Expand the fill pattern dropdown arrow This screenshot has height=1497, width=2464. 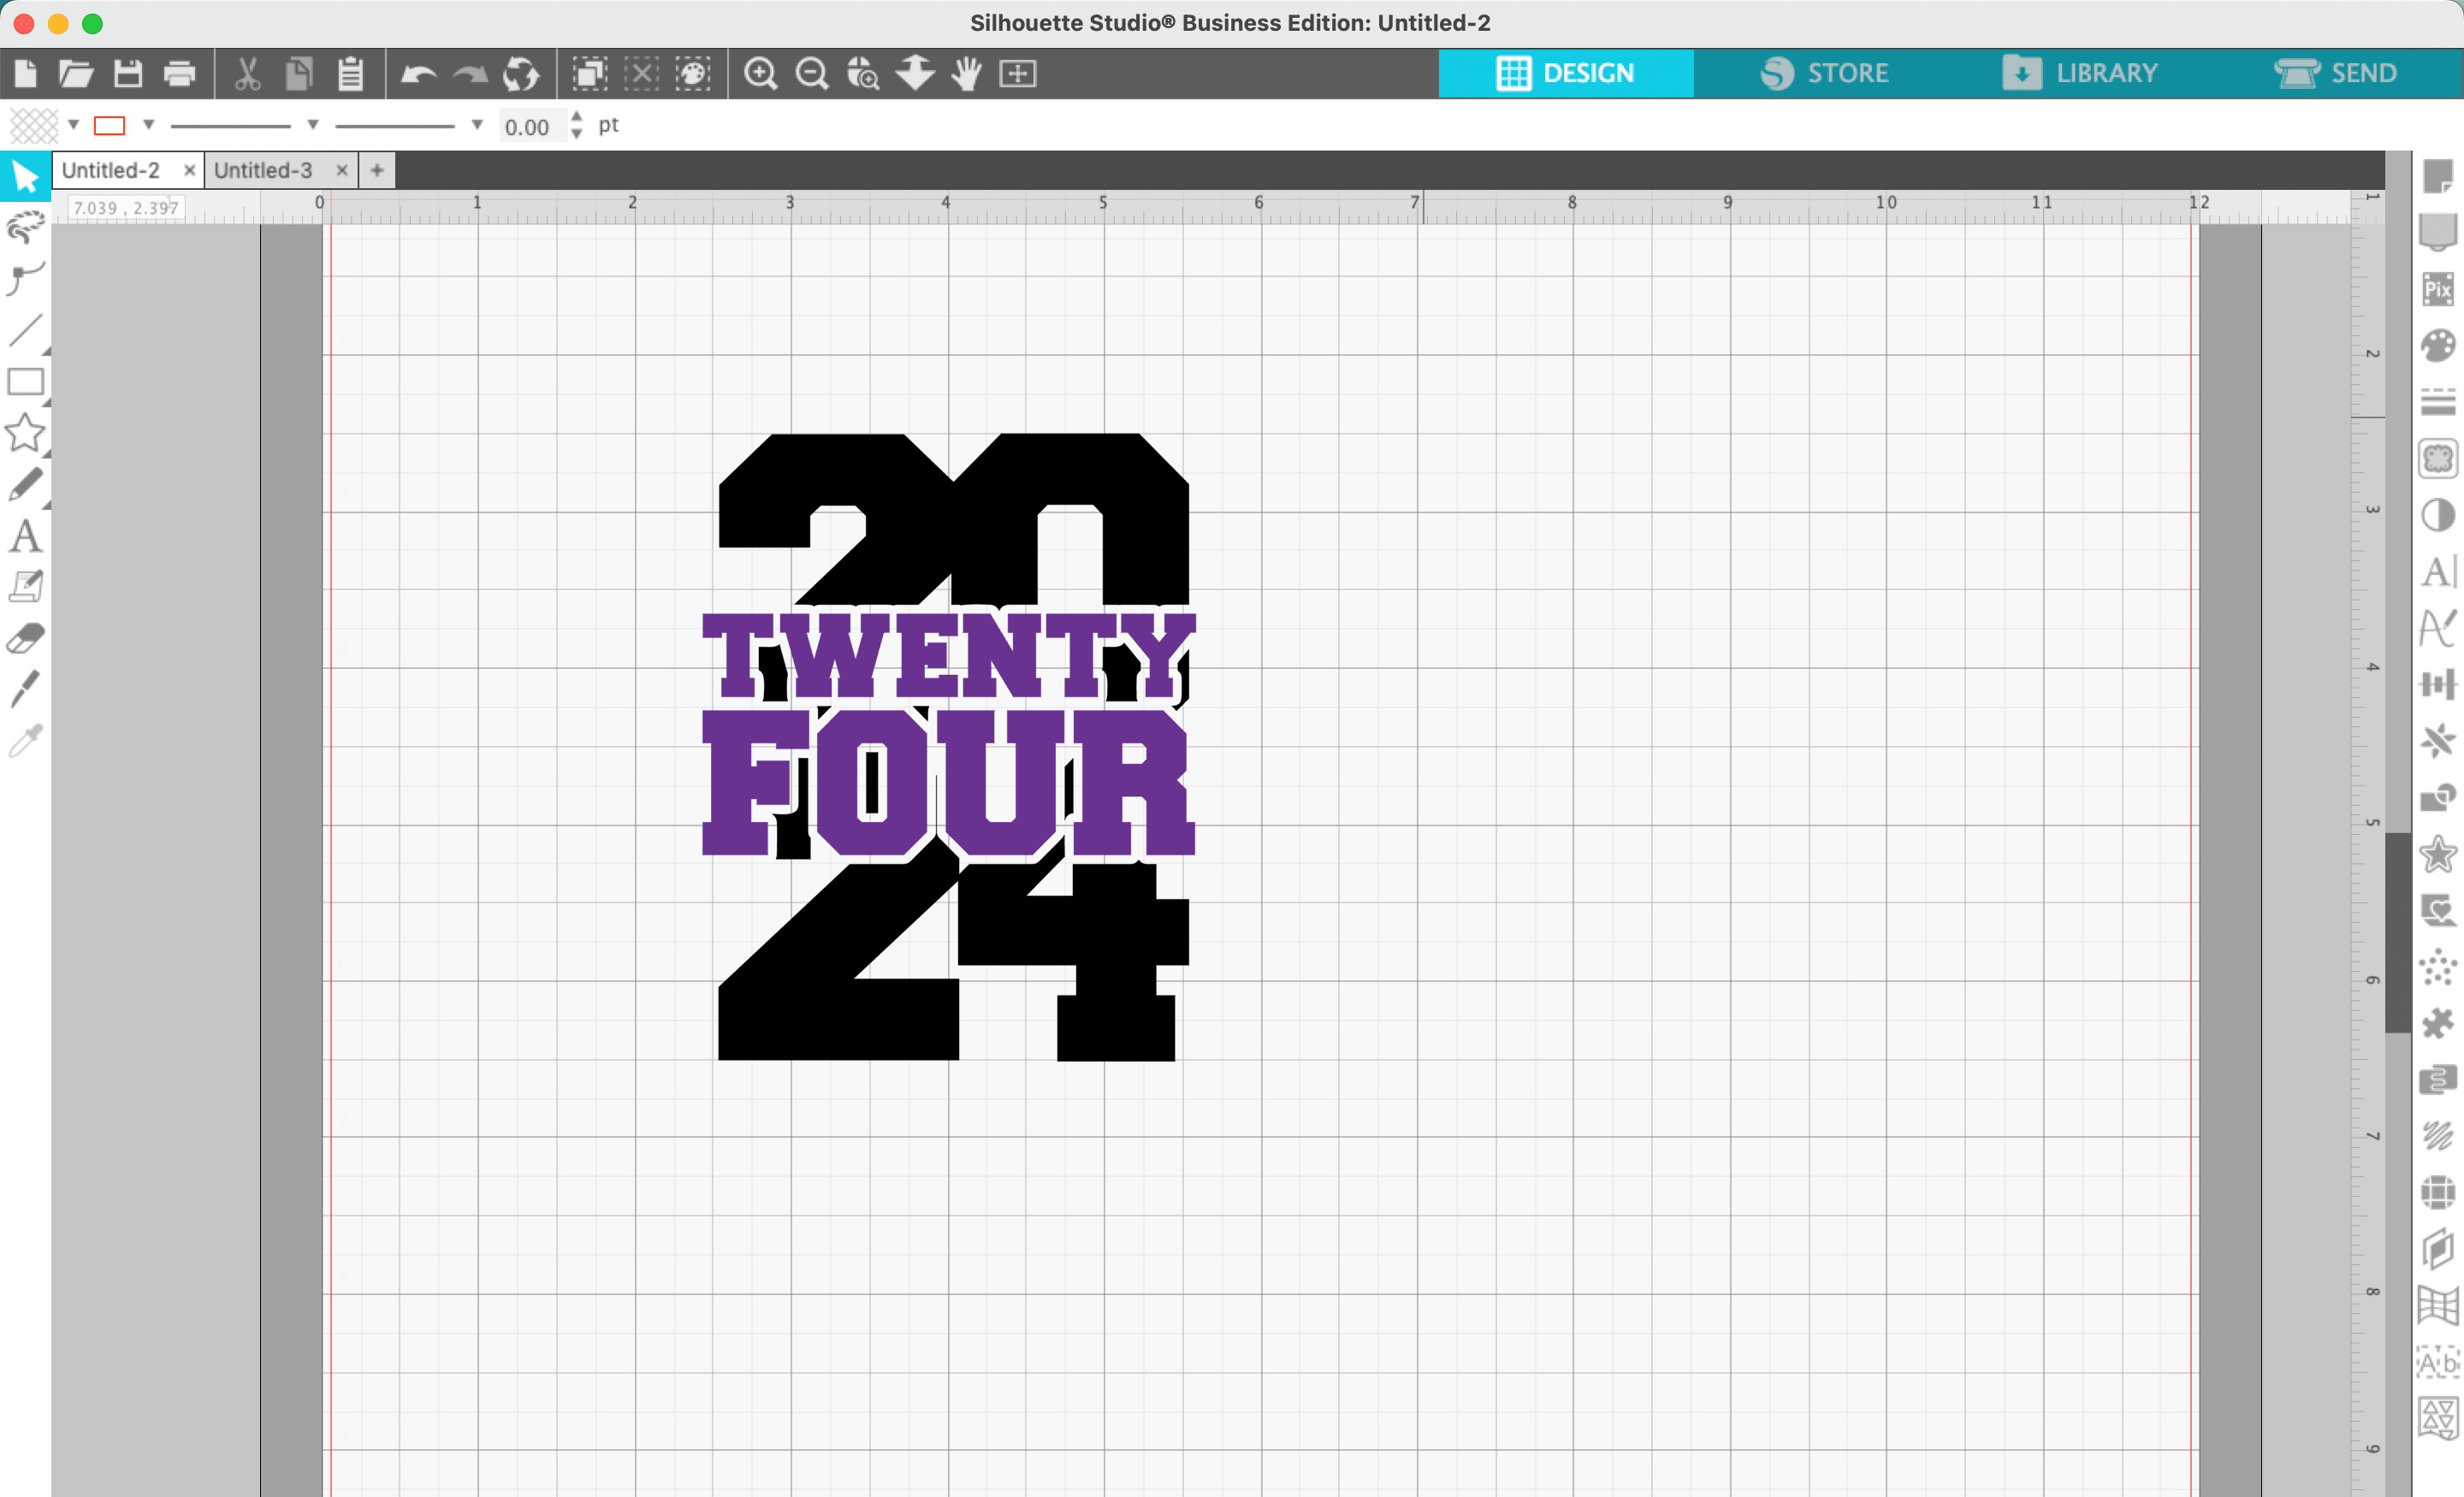tap(73, 125)
